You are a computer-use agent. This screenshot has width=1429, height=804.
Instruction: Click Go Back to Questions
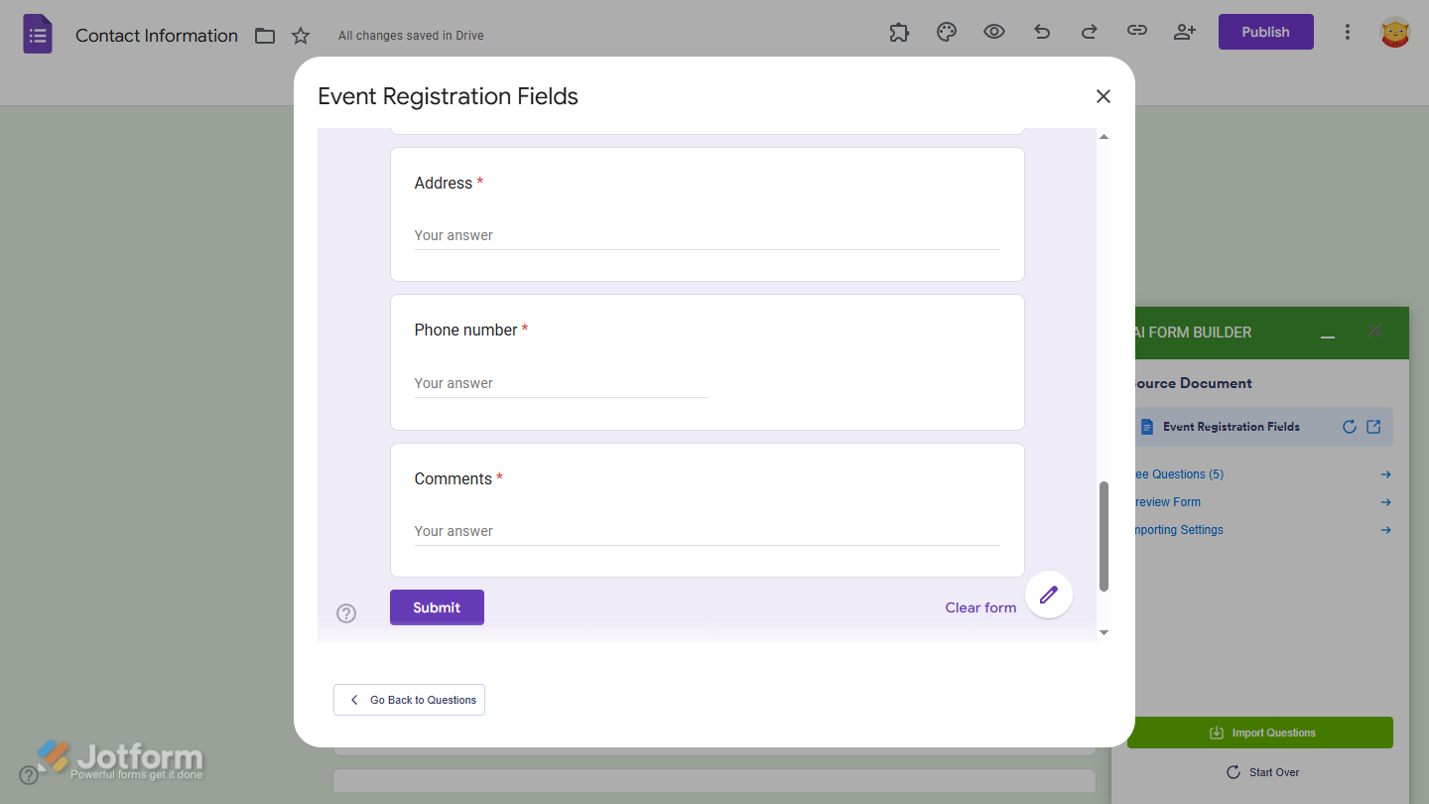tap(409, 699)
